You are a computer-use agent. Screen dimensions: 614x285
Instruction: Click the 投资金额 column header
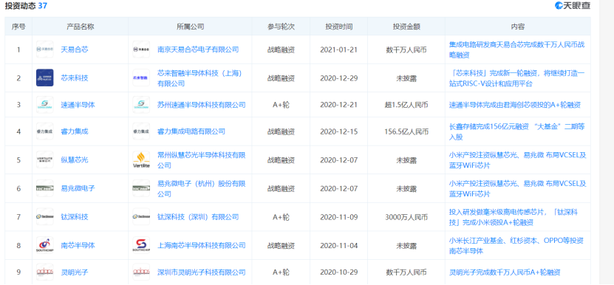[406, 27]
